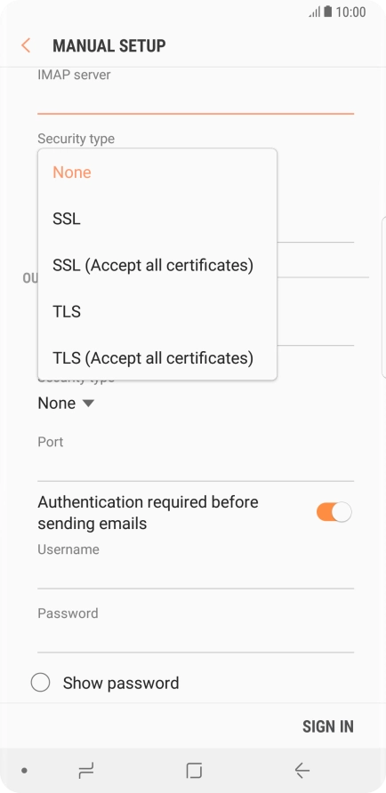This screenshot has width=386, height=793.
Task: Enable the Show password radio button
Action: pos(41,683)
